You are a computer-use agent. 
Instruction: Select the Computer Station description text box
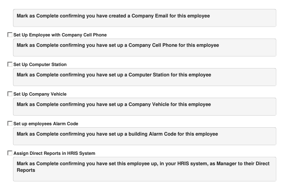(145, 77)
